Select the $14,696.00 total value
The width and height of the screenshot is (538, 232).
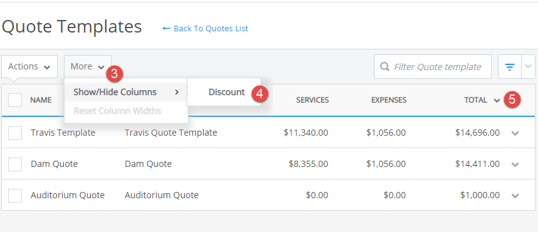pos(478,133)
